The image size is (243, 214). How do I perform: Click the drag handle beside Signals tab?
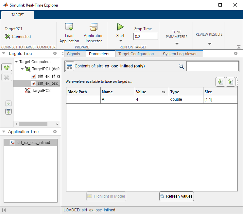[63, 53]
